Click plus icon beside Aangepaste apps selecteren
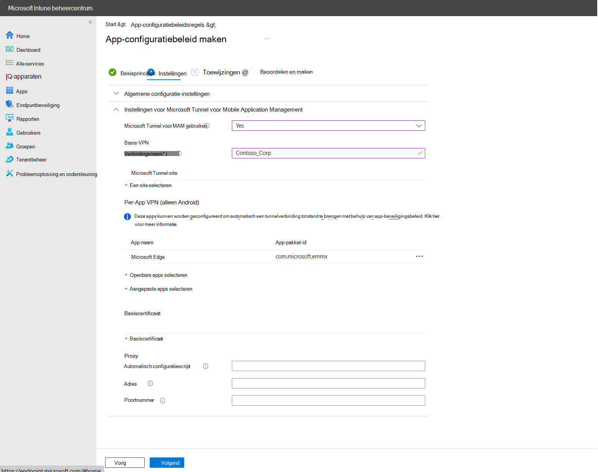The width and height of the screenshot is (598, 472). pos(126,289)
